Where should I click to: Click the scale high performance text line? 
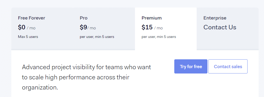pyautogui.click(x=76, y=77)
